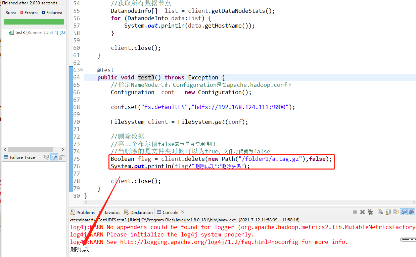This screenshot has height=257, width=416.
Task: Click the @Test annotation on line 63
Action: (x=106, y=70)
